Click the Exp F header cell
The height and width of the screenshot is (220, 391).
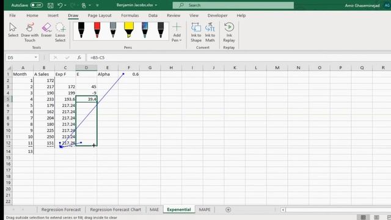point(65,74)
